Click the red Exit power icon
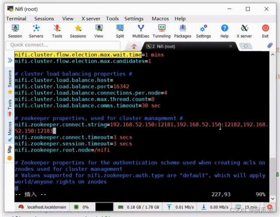 (x=265, y=31)
